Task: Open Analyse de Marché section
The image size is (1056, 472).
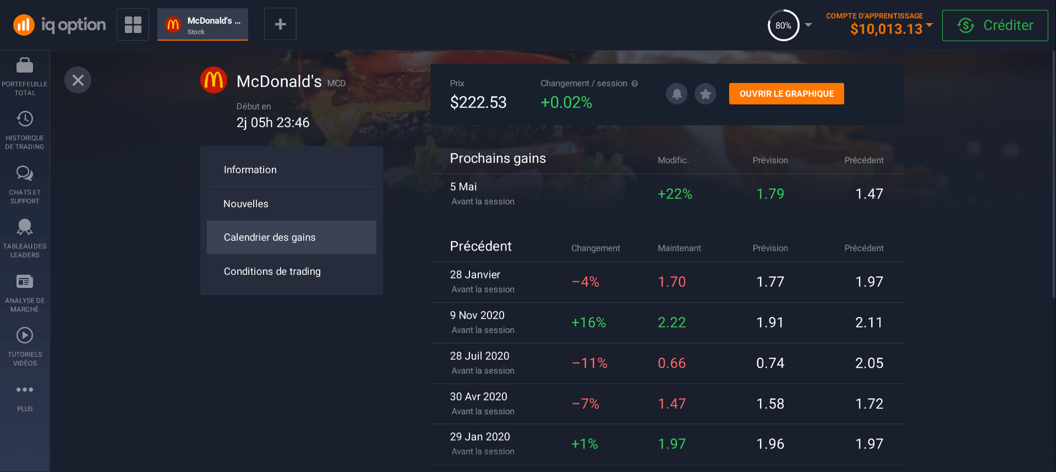Action: pos(25,282)
